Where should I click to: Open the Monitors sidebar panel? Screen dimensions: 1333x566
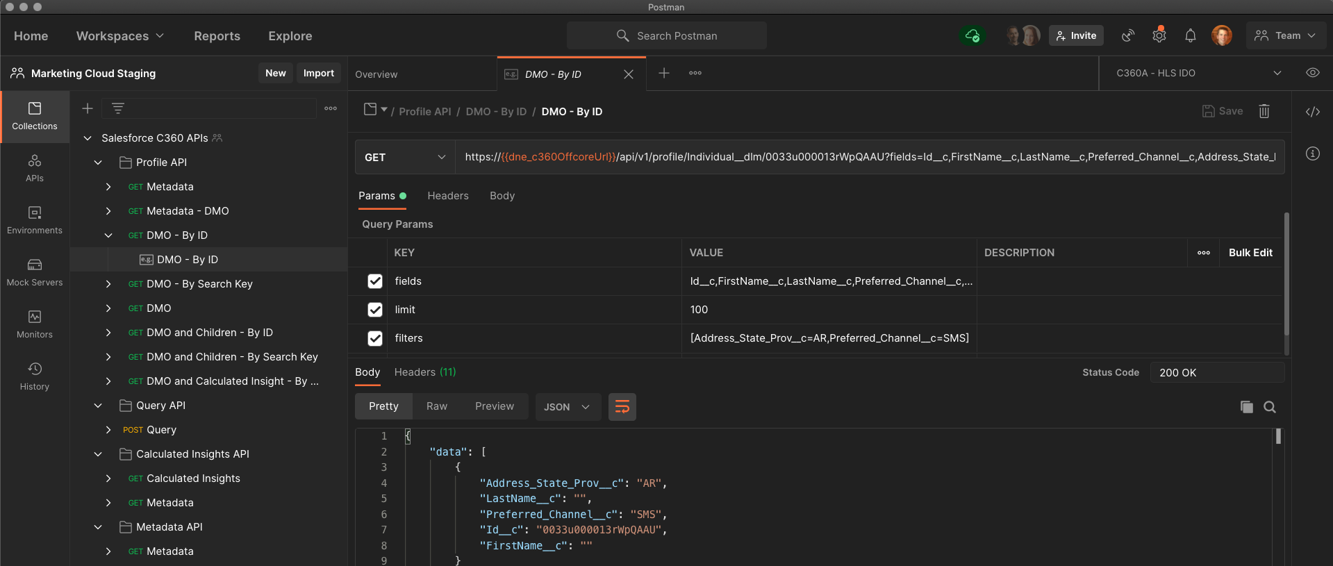tap(35, 324)
